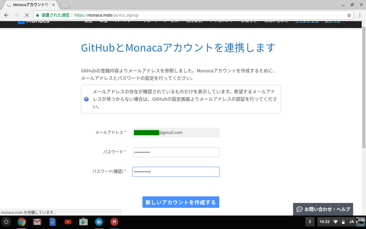
Task: Open YouTube from the shelf
Action: pyautogui.click(x=68, y=222)
